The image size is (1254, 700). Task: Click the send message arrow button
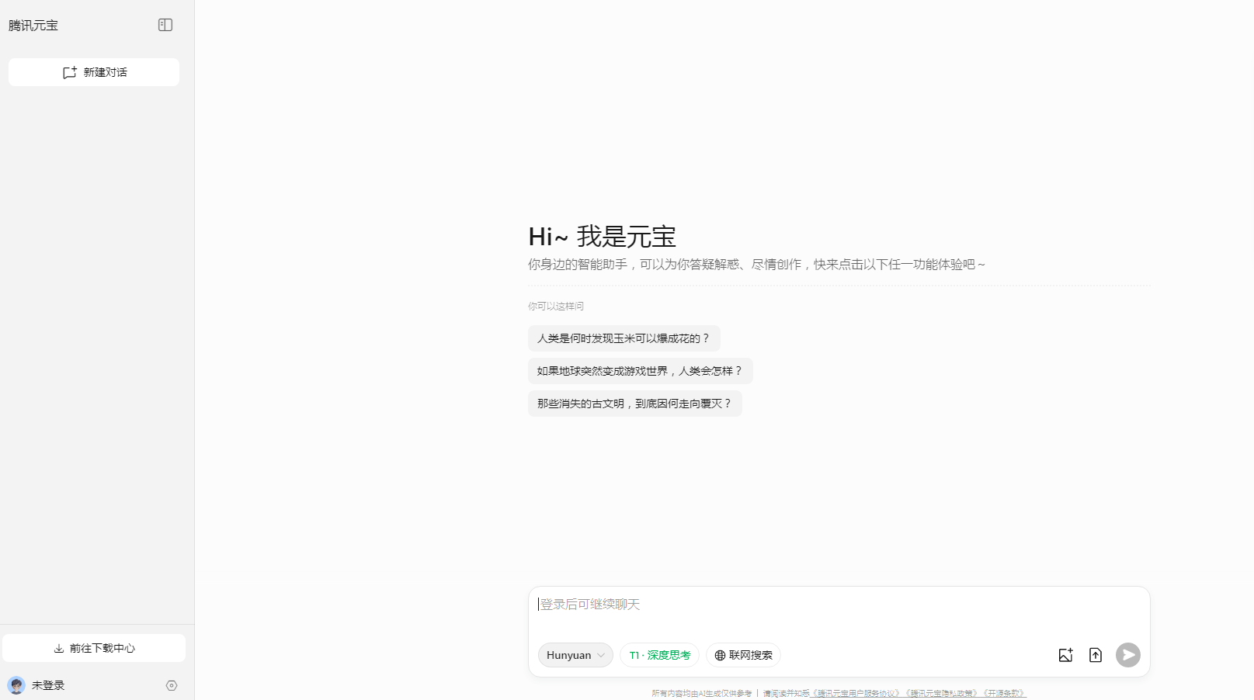(1127, 655)
